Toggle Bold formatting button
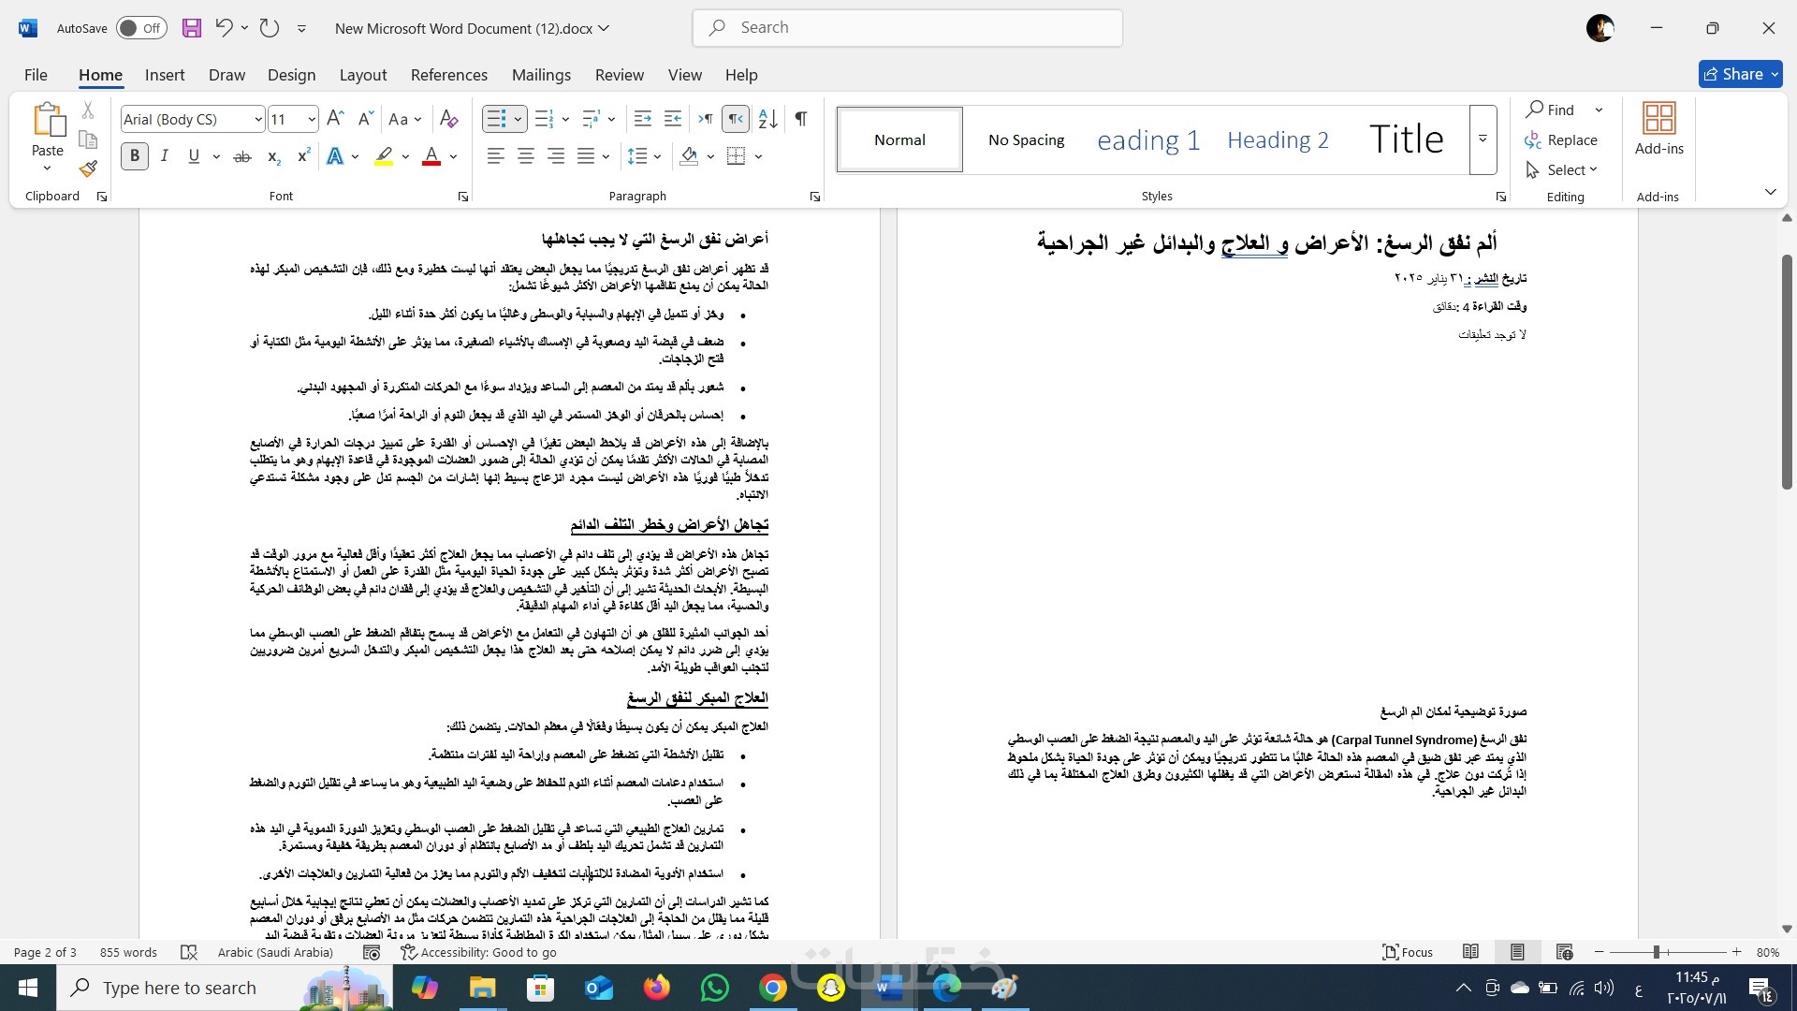This screenshot has height=1011, width=1797. coord(135,156)
